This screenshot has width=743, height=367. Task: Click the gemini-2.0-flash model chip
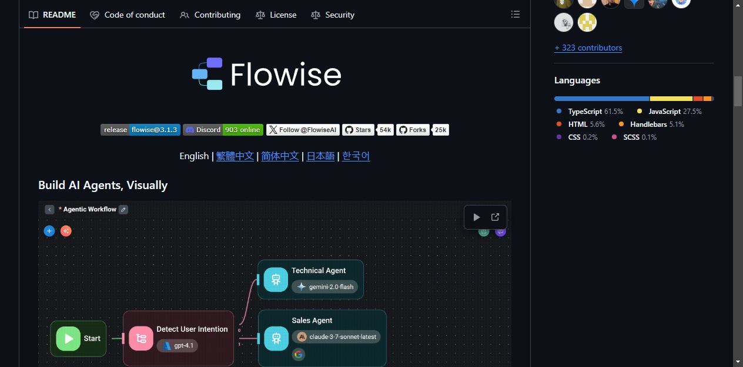click(x=325, y=287)
